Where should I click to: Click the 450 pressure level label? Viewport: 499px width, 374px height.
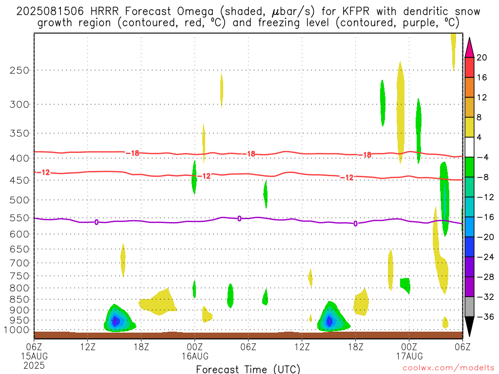pyautogui.click(x=19, y=180)
